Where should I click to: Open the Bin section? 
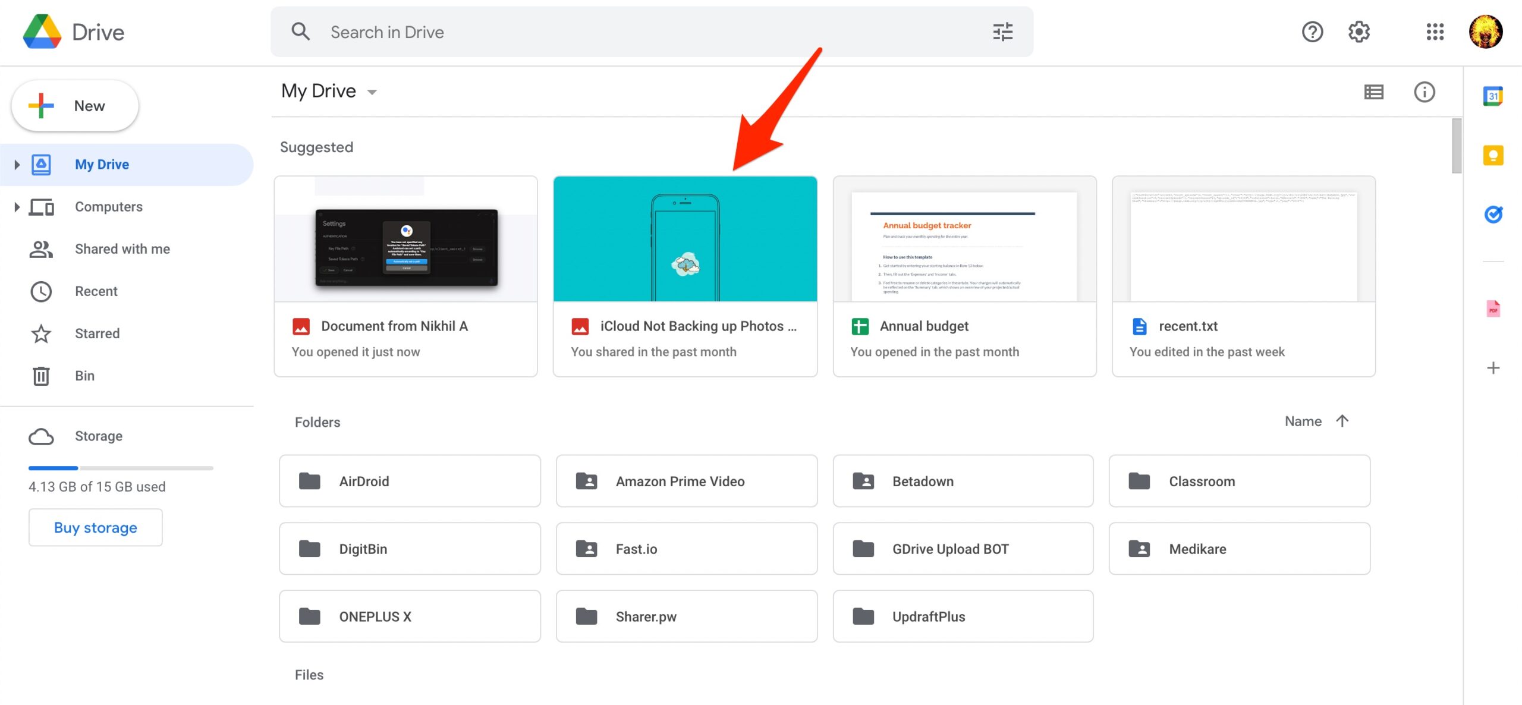pyautogui.click(x=84, y=375)
